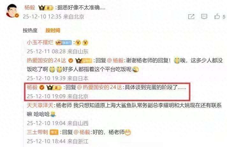Sort comments by 按时间

[53, 30]
